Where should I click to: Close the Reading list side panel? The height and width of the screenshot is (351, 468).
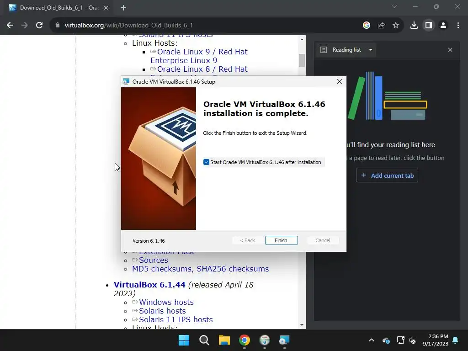pyautogui.click(x=450, y=50)
